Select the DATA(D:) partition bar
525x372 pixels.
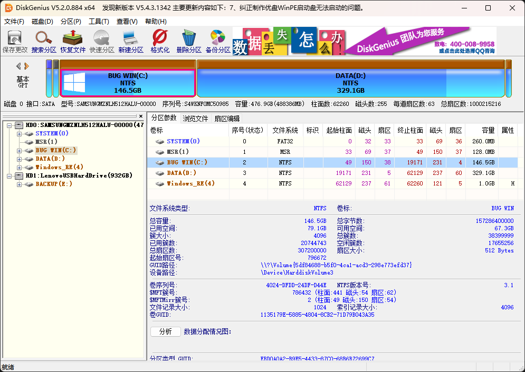(x=350, y=83)
